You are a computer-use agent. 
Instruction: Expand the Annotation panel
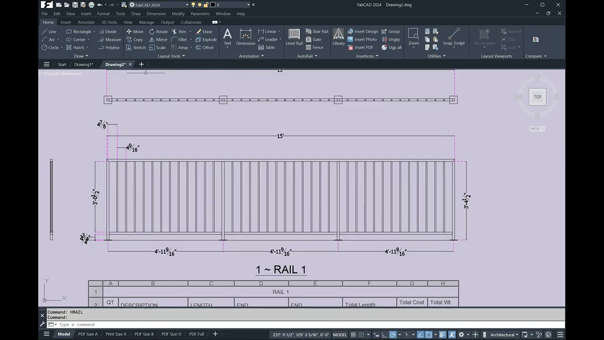pos(251,56)
